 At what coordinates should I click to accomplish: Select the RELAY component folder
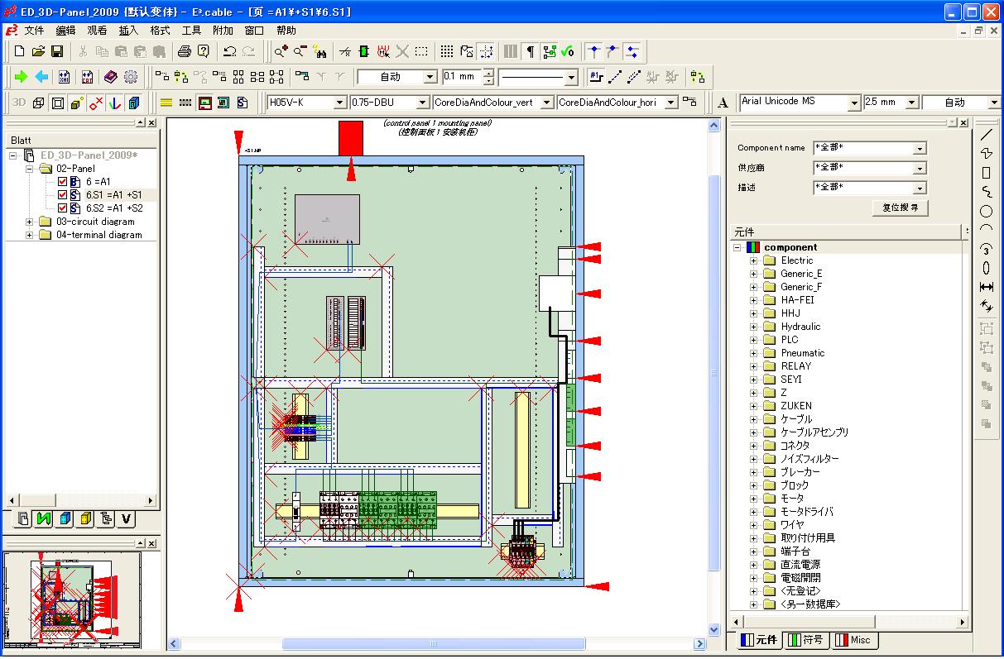coord(796,366)
